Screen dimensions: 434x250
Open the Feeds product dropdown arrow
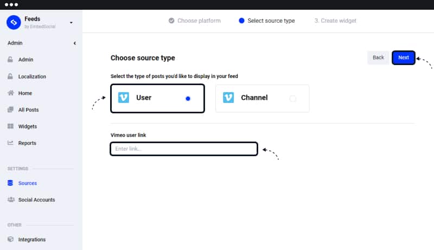(x=71, y=23)
